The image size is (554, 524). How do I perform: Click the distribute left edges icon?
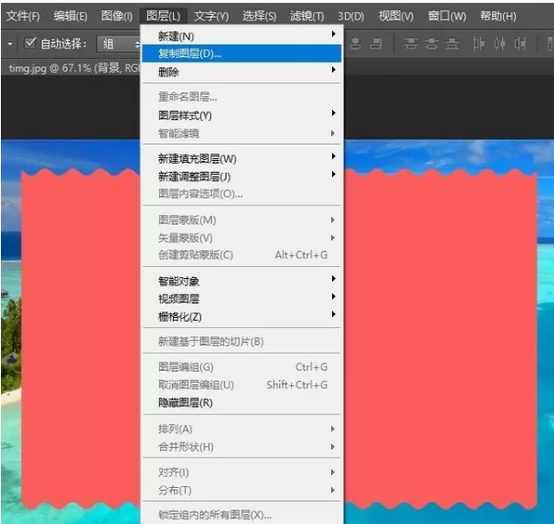pyautogui.click(x=479, y=43)
